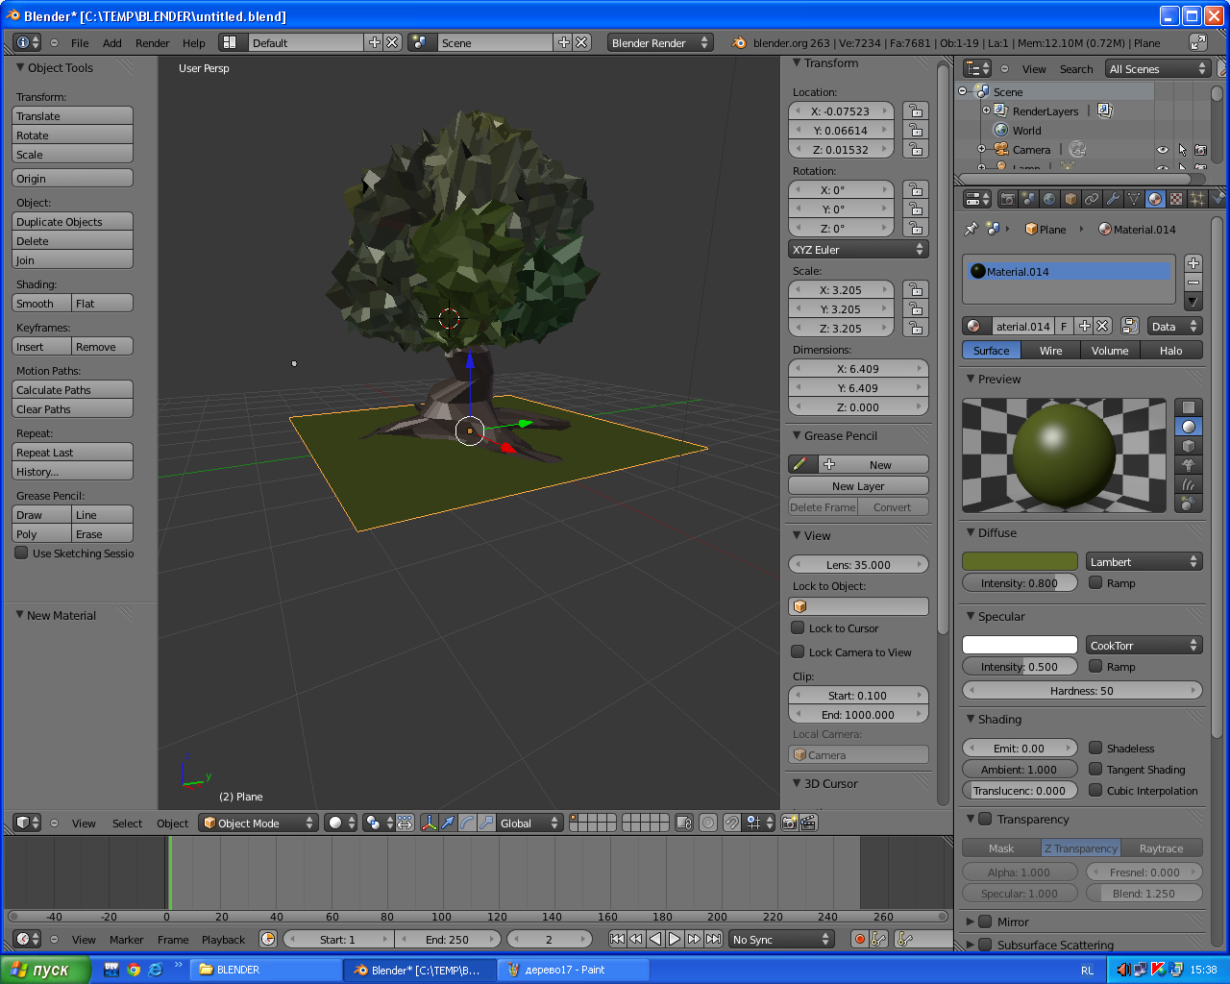Turn on Shadeless shading
The height and width of the screenshot is (984, 1230).
pyautogui.click(x=1095, y=748)
